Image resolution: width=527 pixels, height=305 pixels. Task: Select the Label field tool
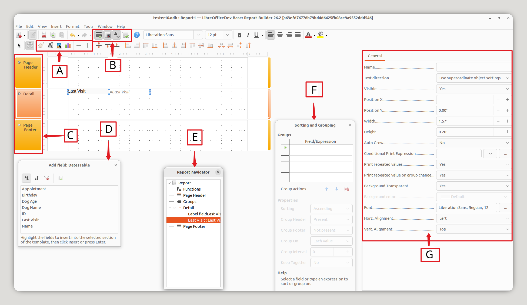(x=41, y=45)
